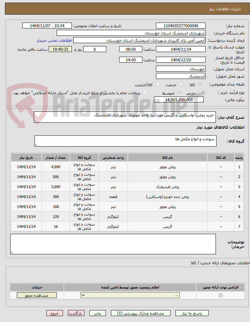Click the توضیحات خریدار text area
This screenshot has height=322, width=250.
point(113,244)
